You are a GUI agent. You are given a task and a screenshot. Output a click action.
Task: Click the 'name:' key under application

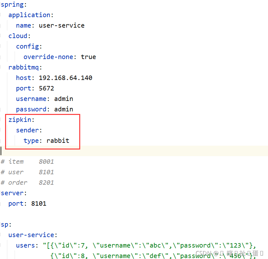tap(25, 26)
